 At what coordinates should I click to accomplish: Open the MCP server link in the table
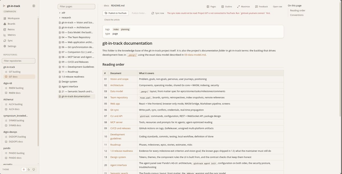117,122
